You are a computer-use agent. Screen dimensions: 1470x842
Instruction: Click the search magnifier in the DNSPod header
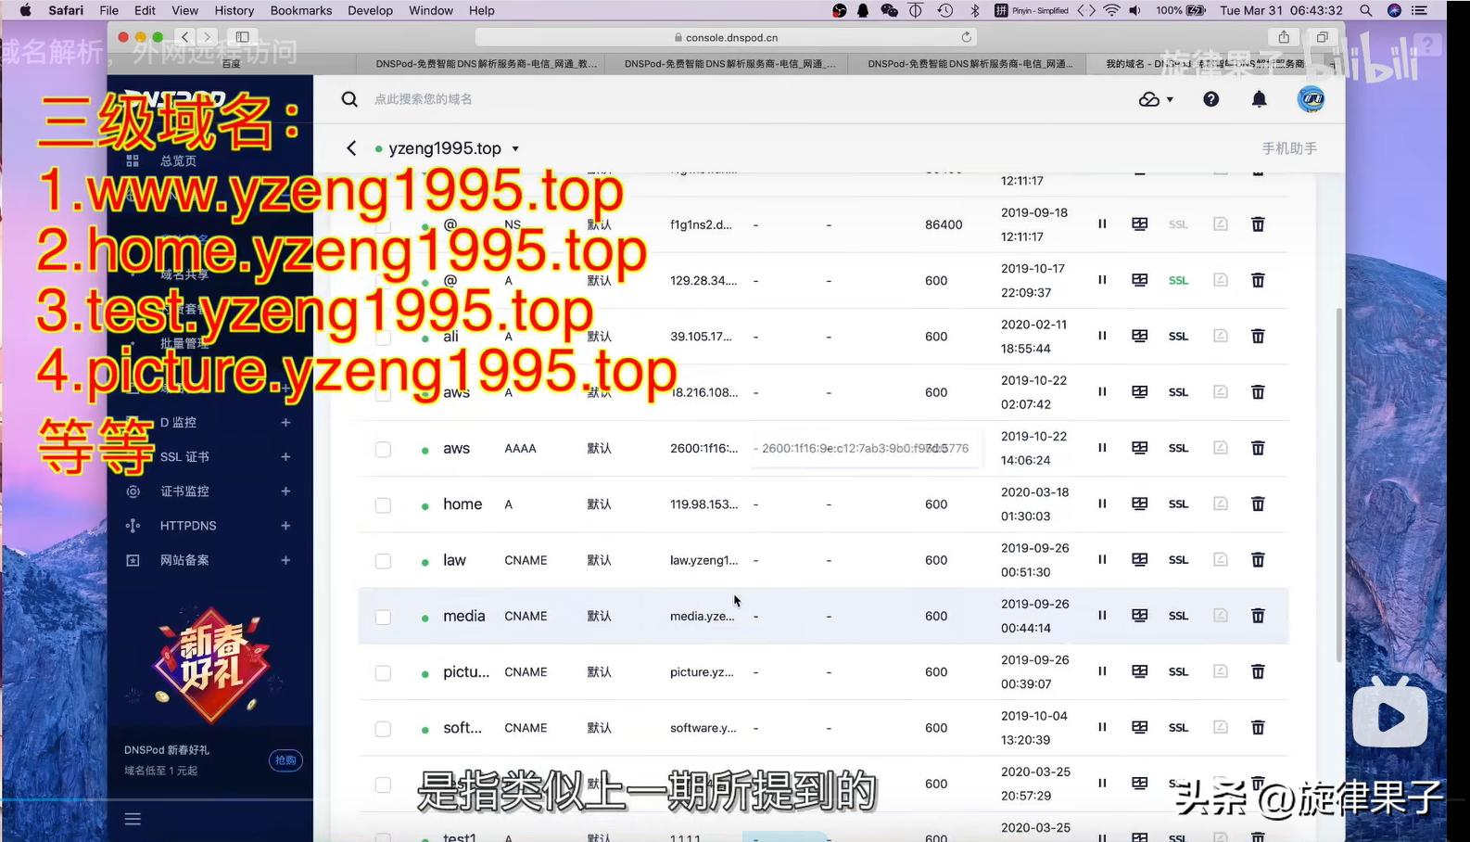pos(349,99)
